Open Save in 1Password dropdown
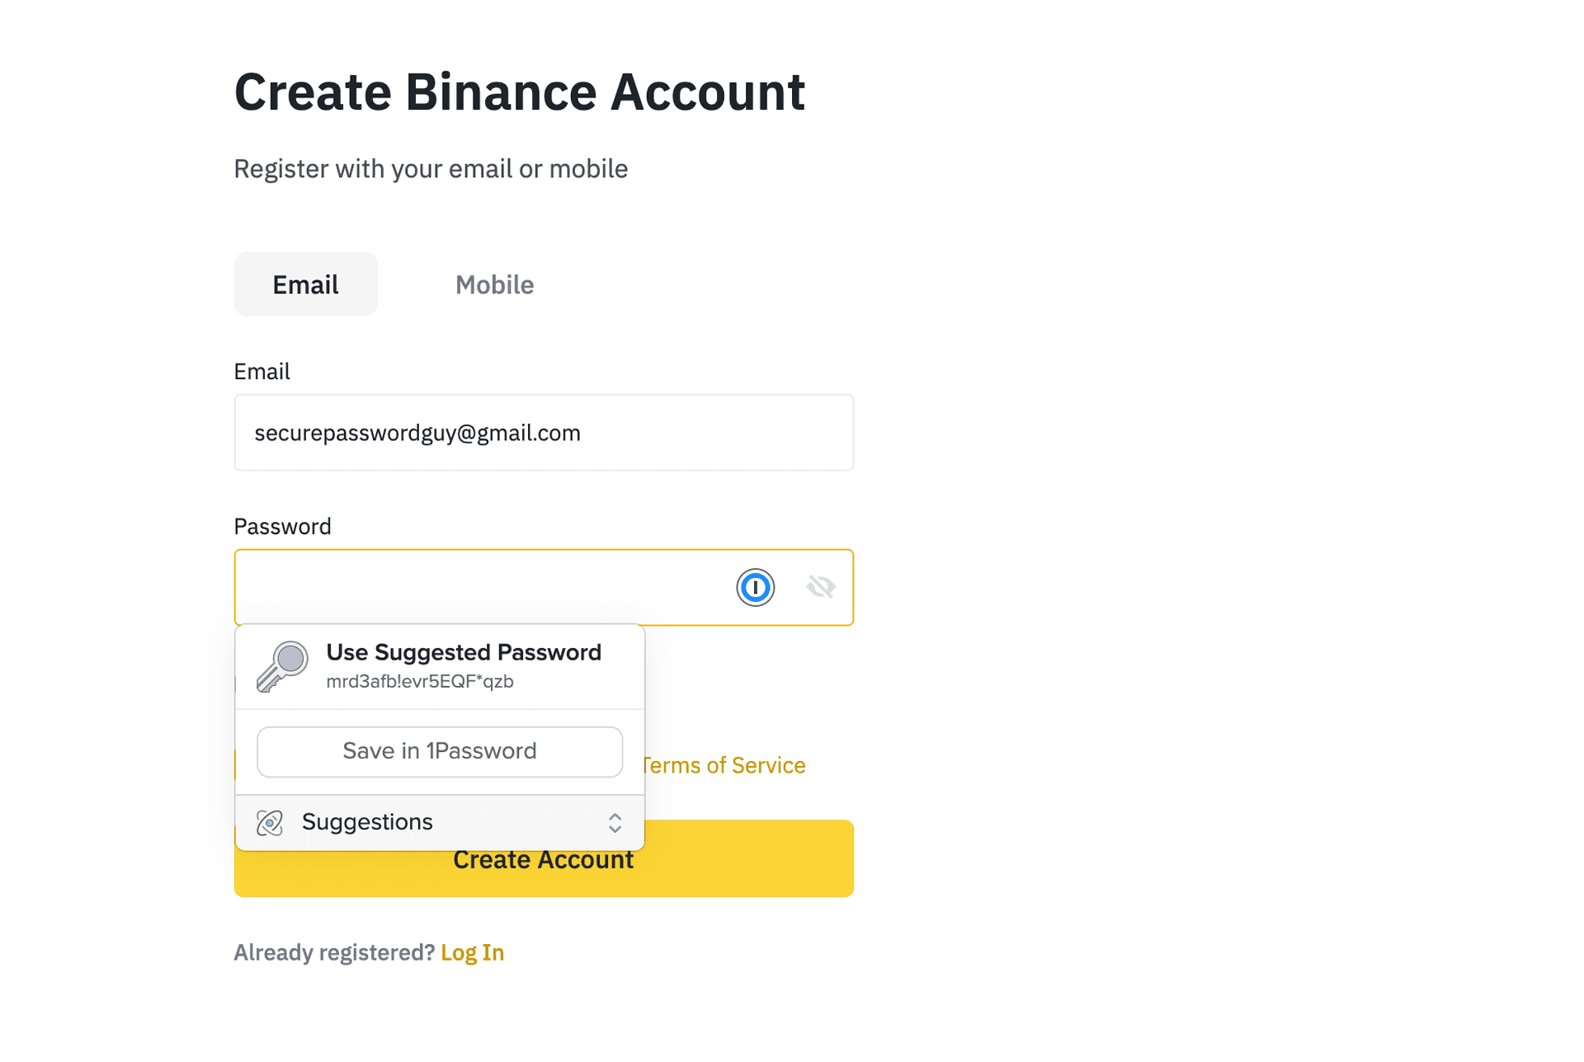This screenshot has height=1062, width=1584. (440, 750)
